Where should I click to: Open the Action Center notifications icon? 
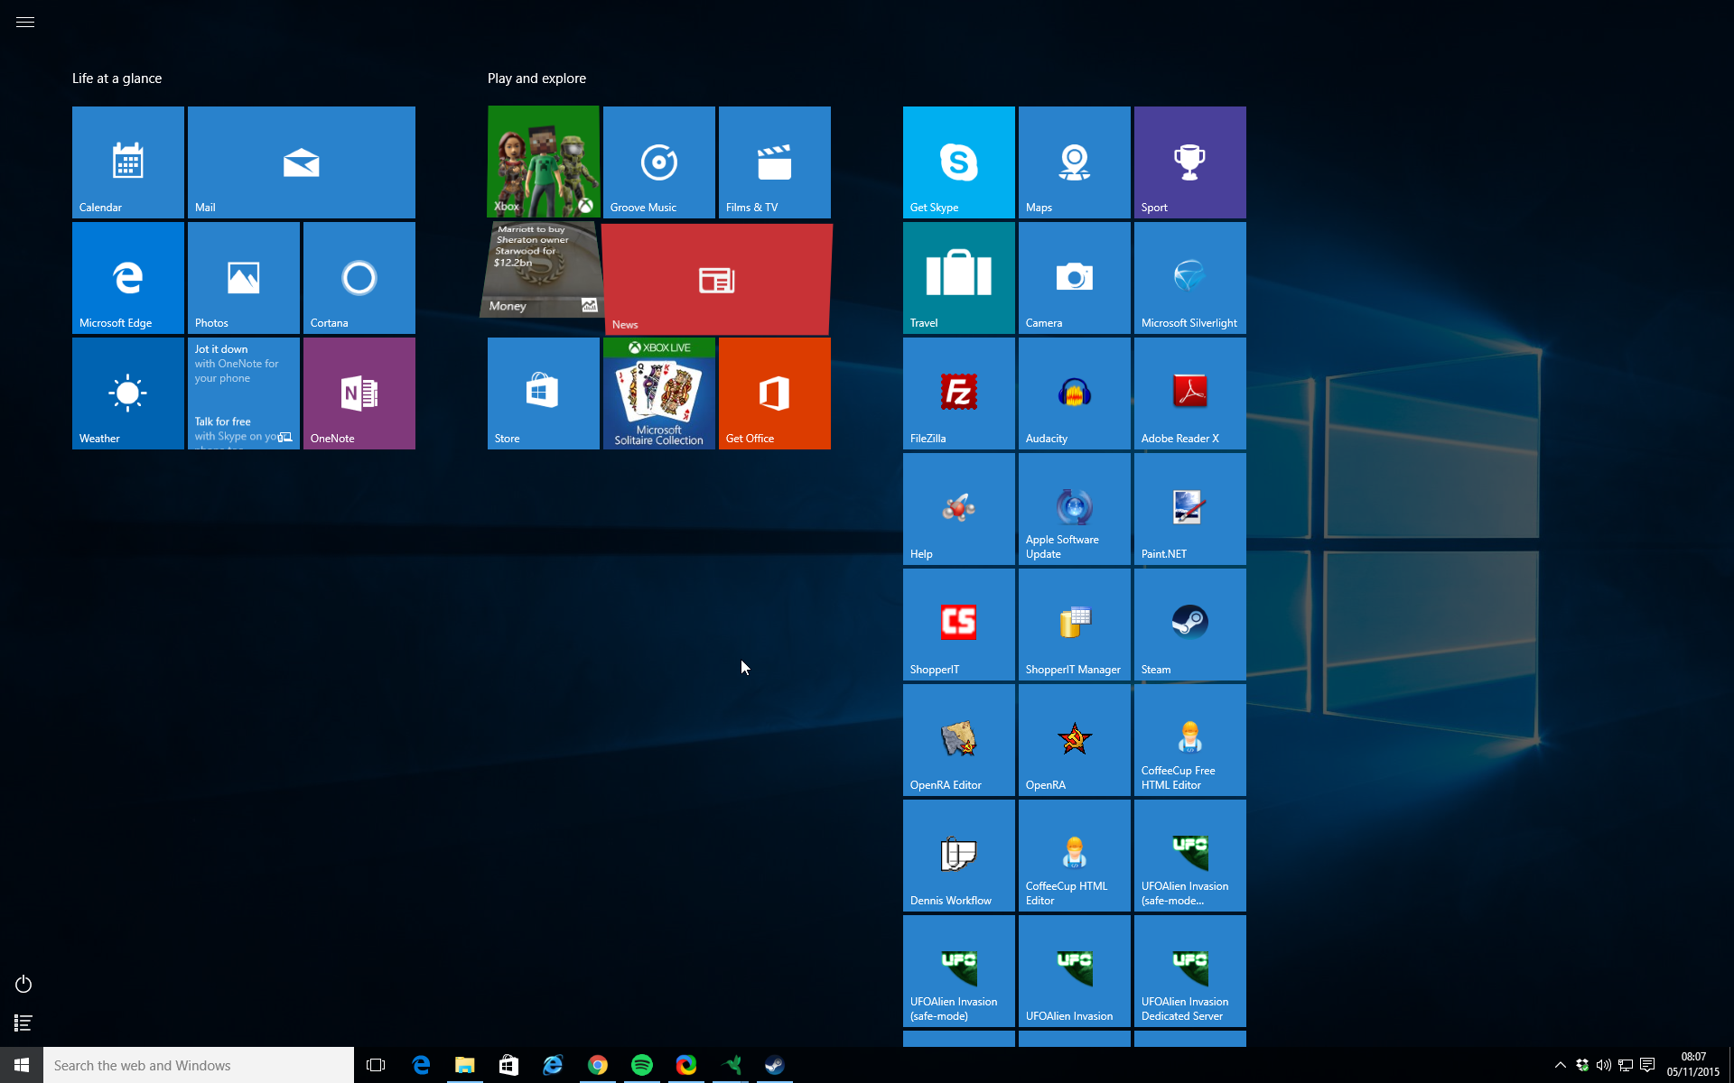click(x=1647, y=1065)
